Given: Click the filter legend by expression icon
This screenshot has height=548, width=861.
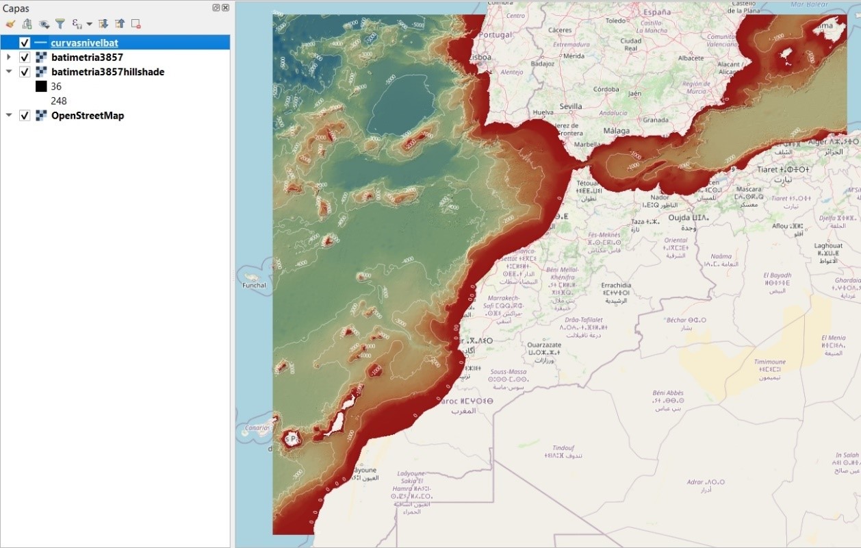Looking at the screenshot, I should [x=77, y=24].
